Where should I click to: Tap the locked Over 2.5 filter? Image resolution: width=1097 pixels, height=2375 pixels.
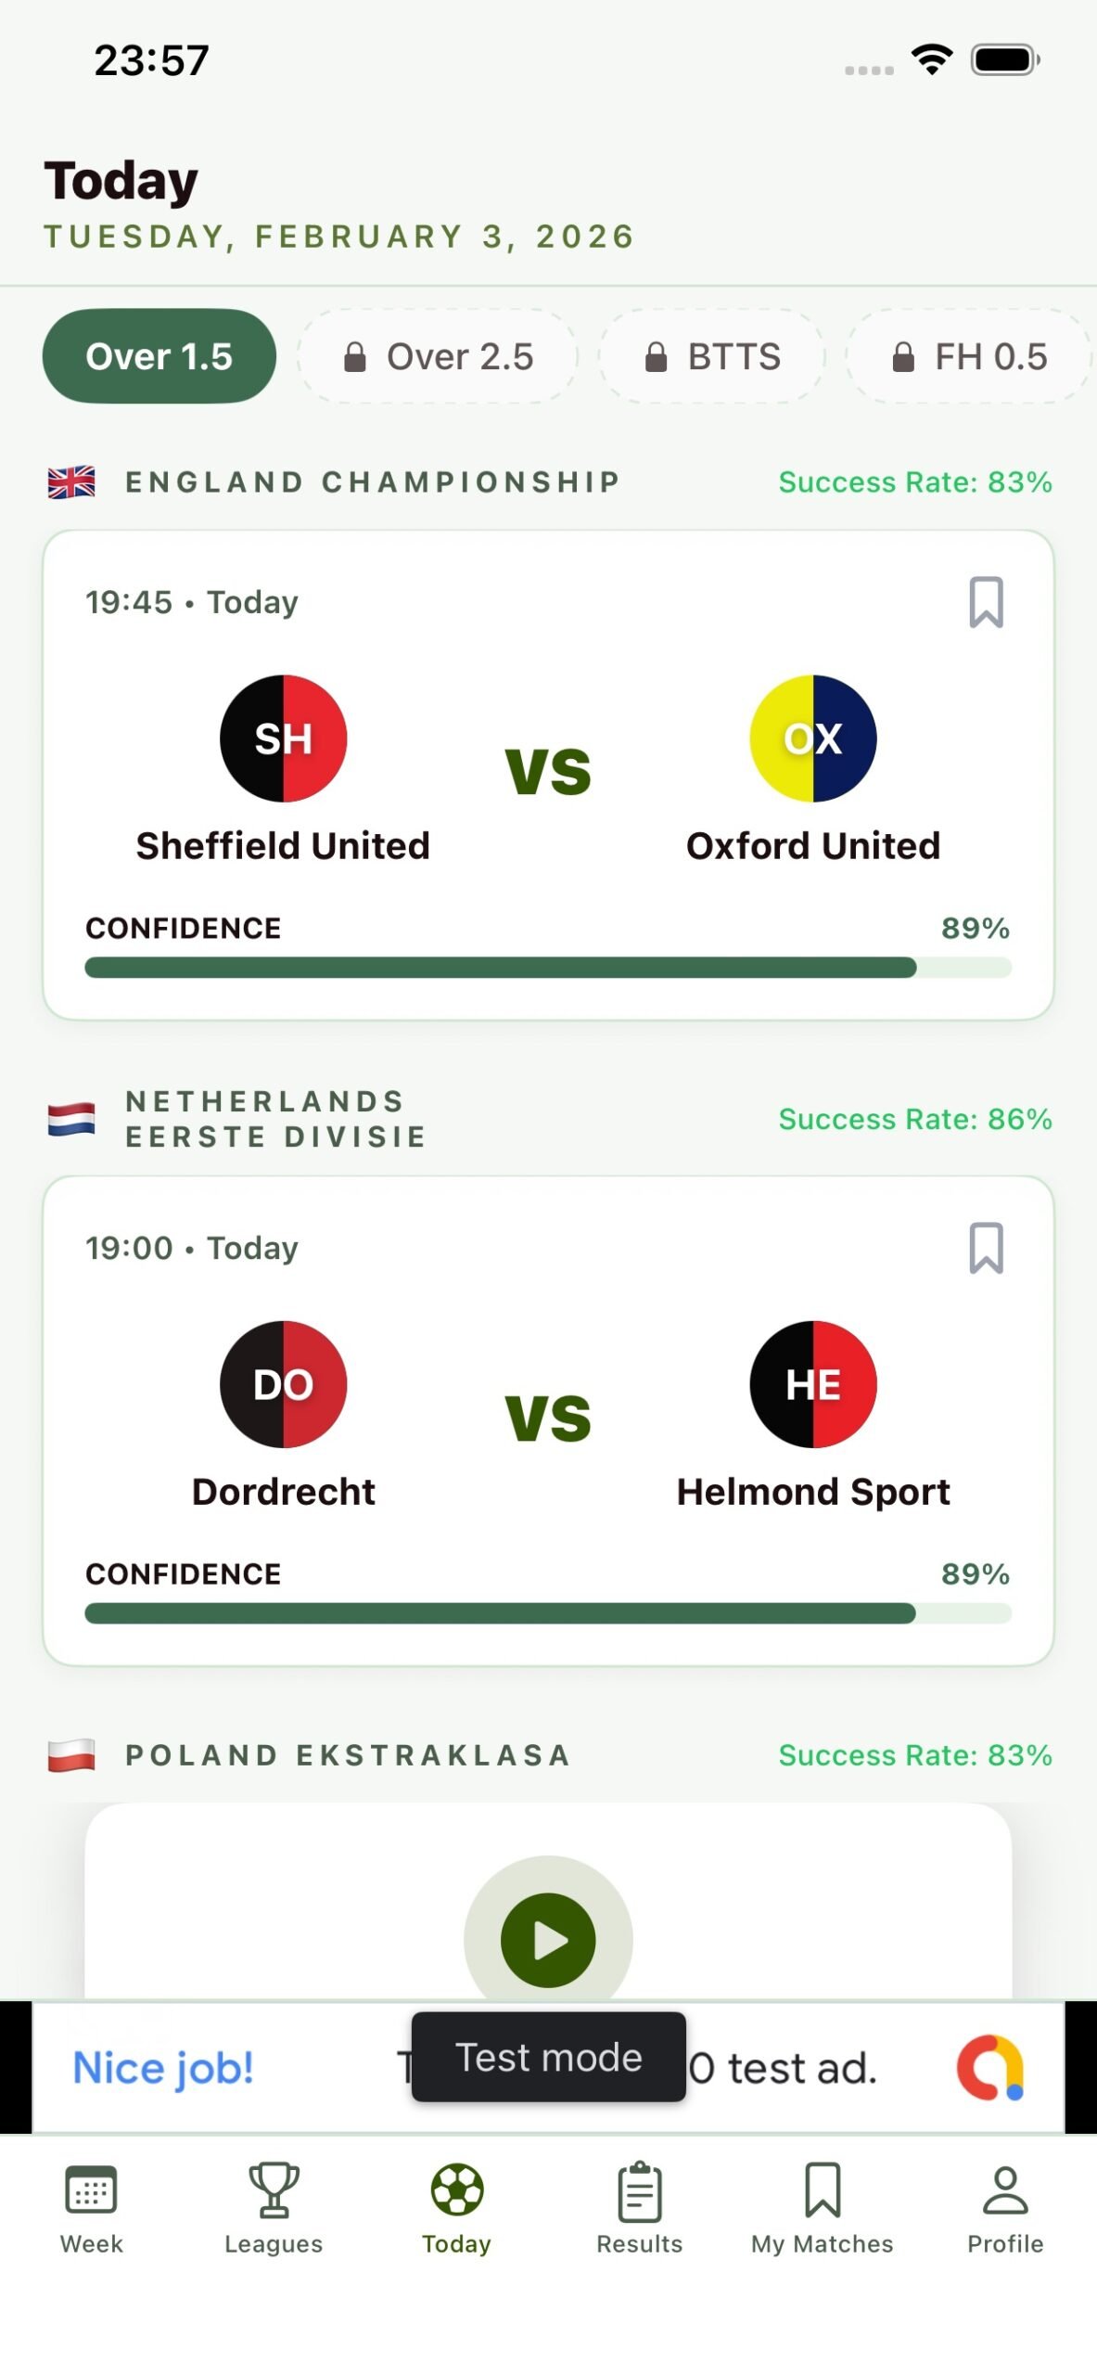(x=438, y=356)
